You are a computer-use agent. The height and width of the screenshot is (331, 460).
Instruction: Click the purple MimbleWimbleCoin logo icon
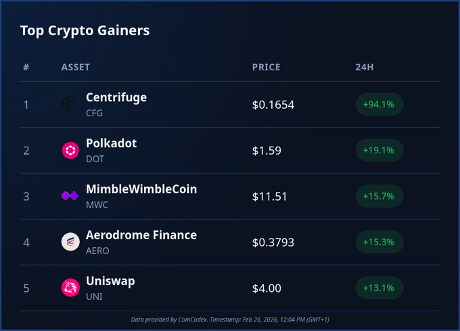pyautogui.click(x=70, y=196)
